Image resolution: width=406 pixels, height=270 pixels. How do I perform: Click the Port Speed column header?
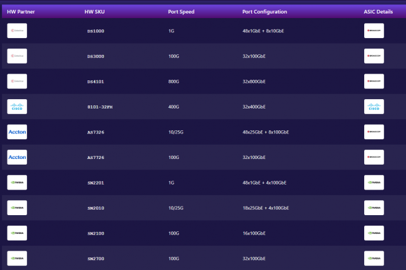click(181, 12)
